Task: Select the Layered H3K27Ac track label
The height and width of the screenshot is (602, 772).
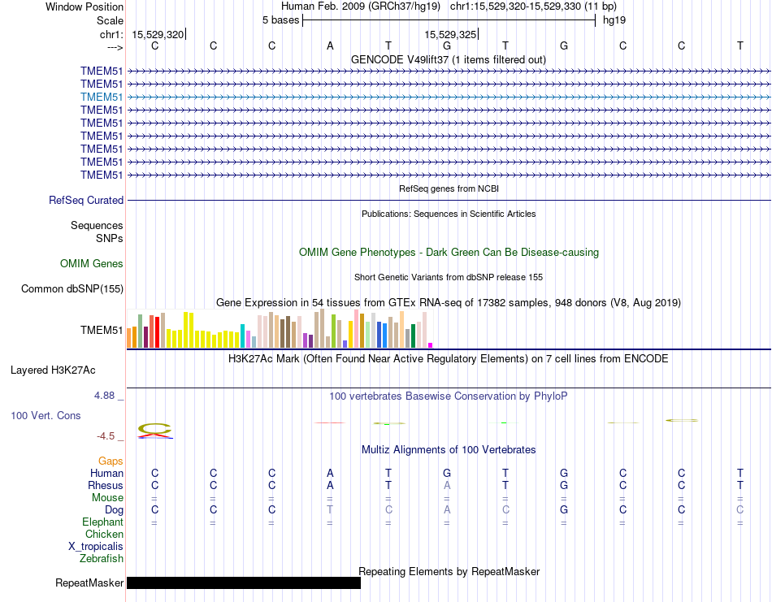Action: [53, 370]
